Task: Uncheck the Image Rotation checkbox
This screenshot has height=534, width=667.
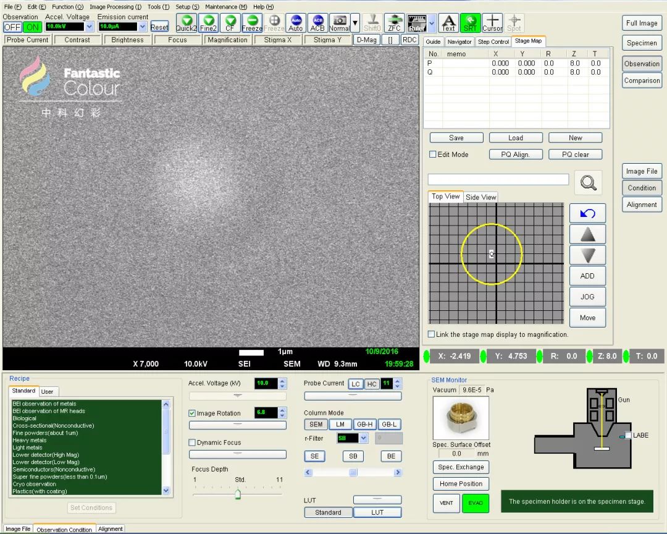Action: (x=193, y=413)
